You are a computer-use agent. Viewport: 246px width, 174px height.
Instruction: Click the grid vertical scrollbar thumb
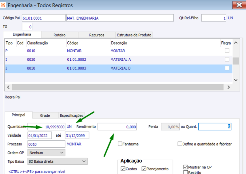tap(236, 61)
